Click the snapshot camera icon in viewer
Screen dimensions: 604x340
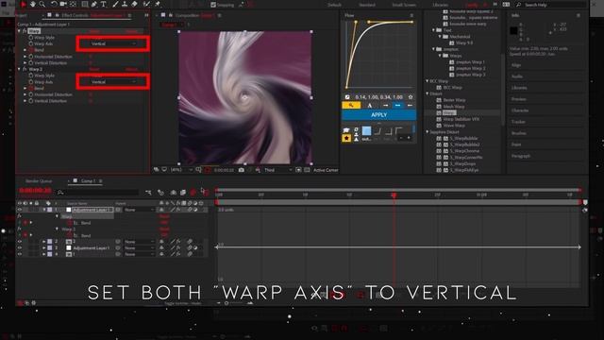242,170
